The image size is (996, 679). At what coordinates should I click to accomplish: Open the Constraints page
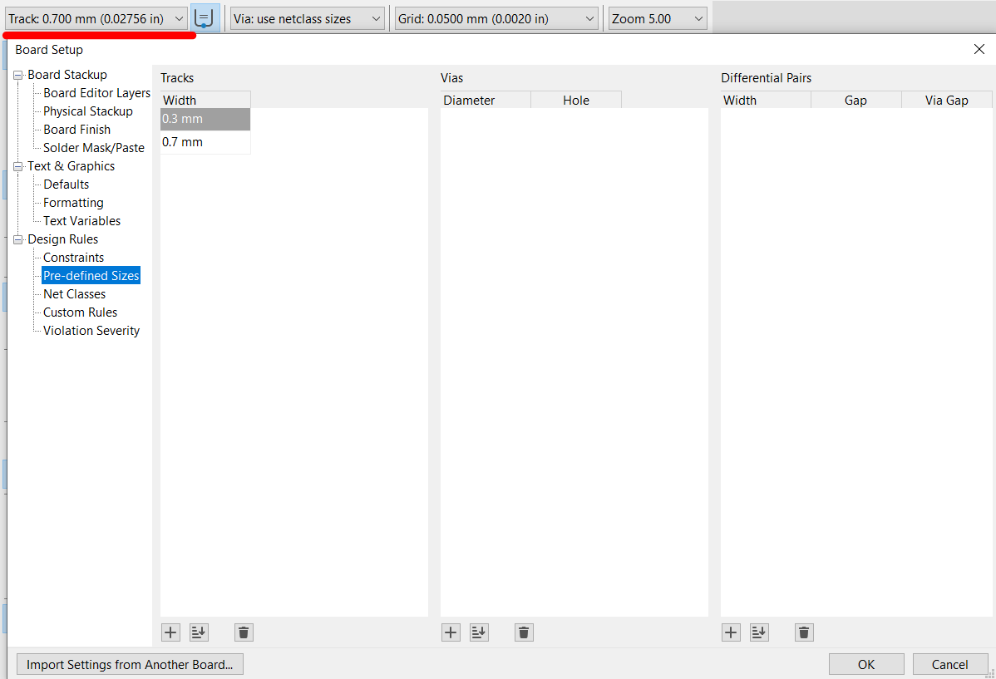click(x=73, y=258)
